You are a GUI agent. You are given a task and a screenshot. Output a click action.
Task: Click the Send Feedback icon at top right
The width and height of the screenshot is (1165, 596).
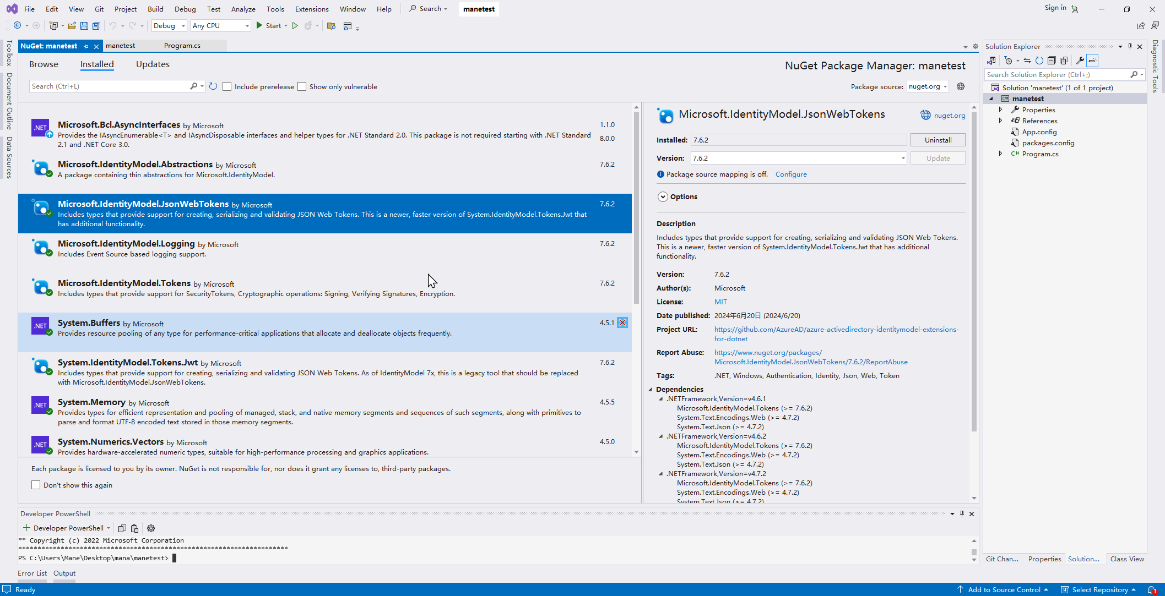(1155, 25)
